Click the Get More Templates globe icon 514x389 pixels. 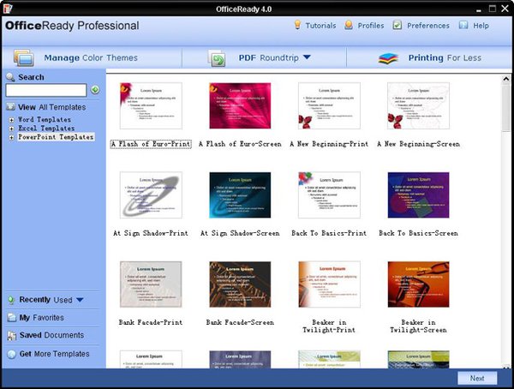click(x=11, y=354)
